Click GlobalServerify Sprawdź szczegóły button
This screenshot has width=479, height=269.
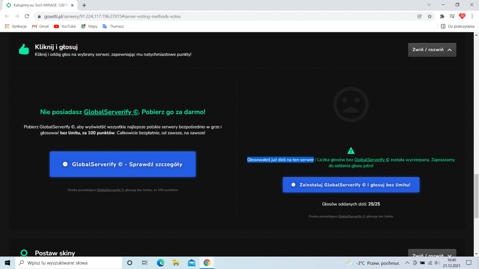(123, 164)
